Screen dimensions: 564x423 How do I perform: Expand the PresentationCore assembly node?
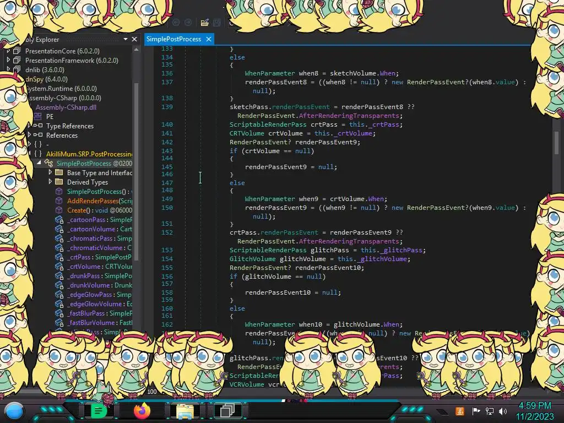(x=8, y=51)
